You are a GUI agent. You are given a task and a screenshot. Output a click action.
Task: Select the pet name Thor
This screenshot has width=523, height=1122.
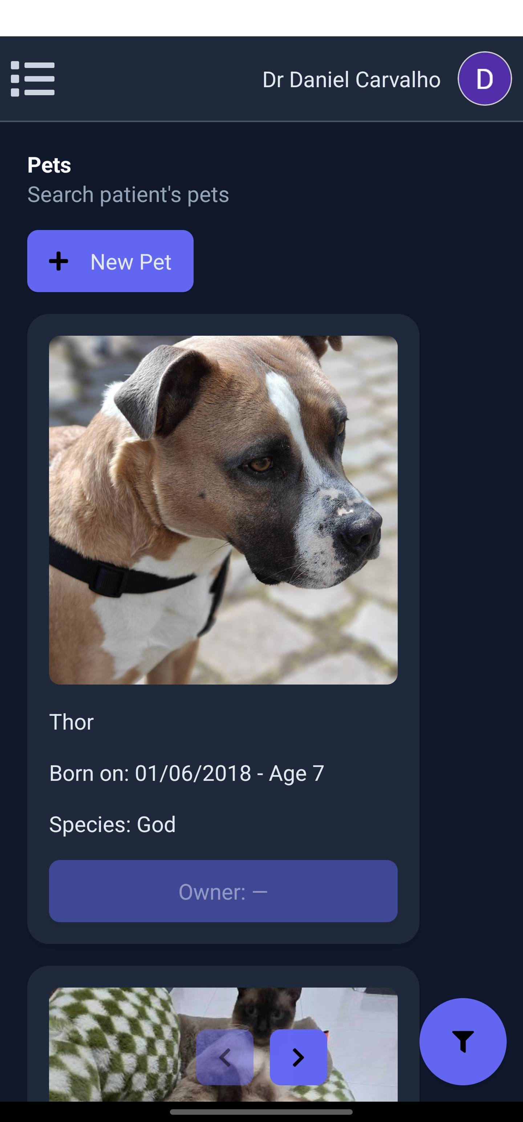(x=72, y=722)
